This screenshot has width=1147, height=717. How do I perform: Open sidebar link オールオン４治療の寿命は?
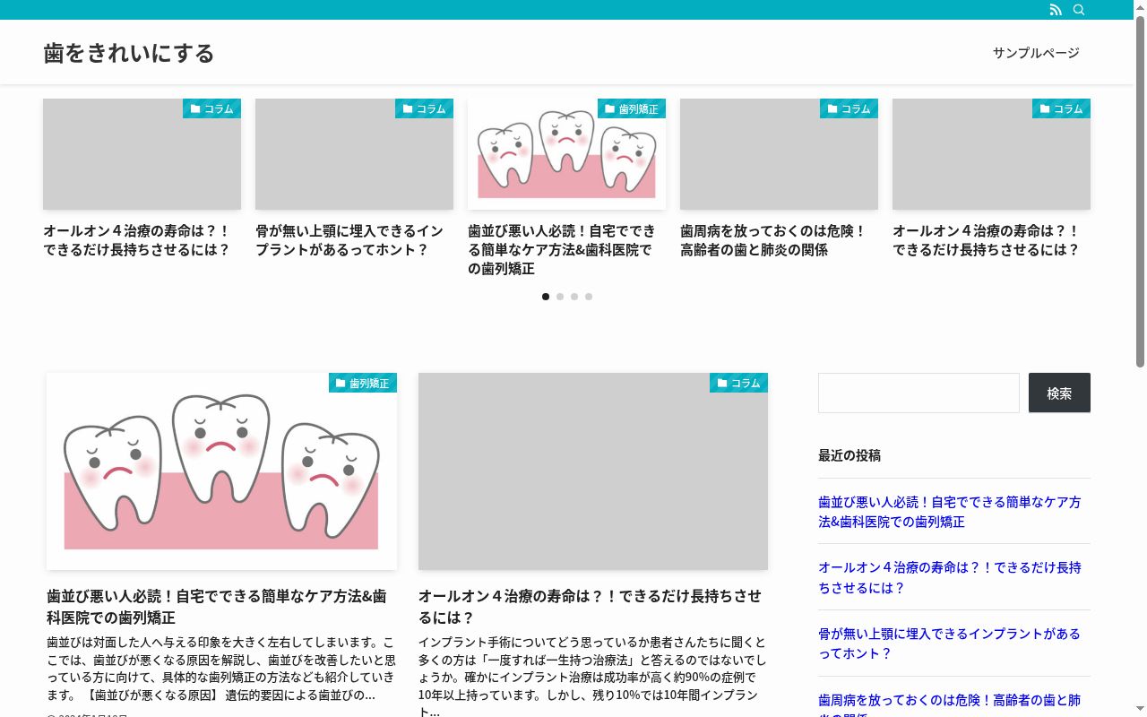[950, 577]
